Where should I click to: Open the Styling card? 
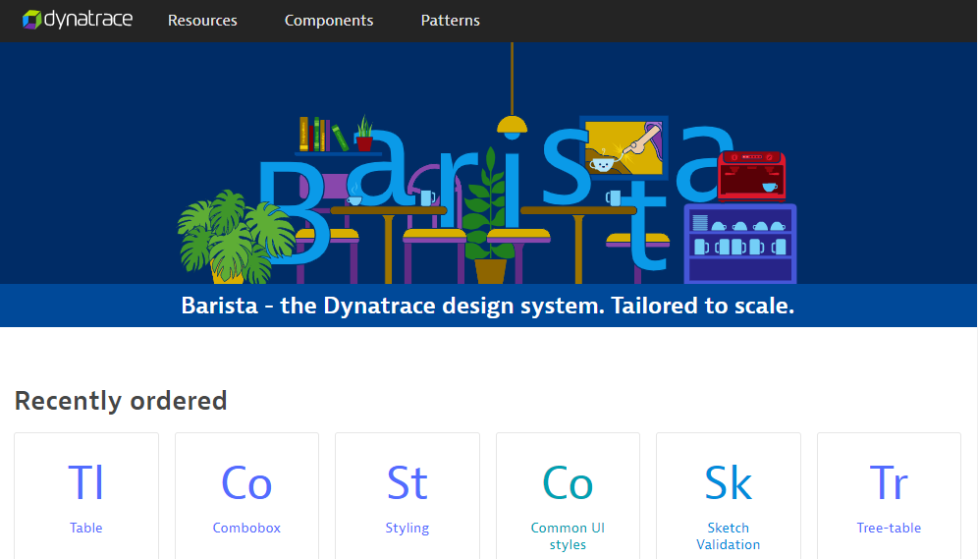(x=407, y=496)
